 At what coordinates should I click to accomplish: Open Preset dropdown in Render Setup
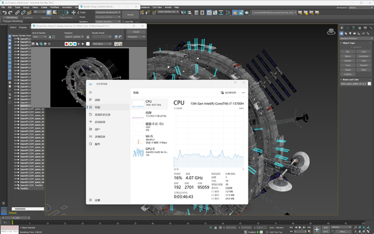(108, 17)
